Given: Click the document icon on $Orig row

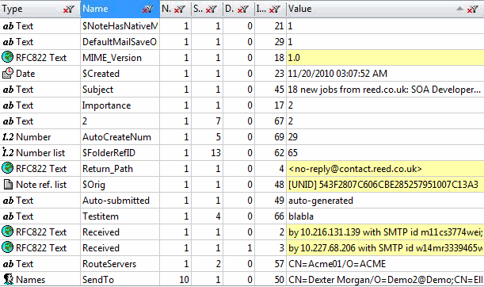Looking at the screenshot, I should click(x=7, y=184).
